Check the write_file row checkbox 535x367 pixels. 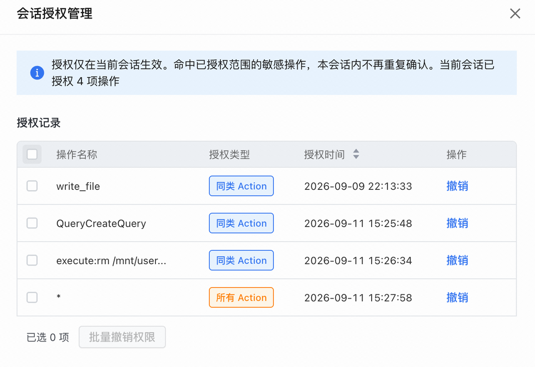tap(32, 186)
